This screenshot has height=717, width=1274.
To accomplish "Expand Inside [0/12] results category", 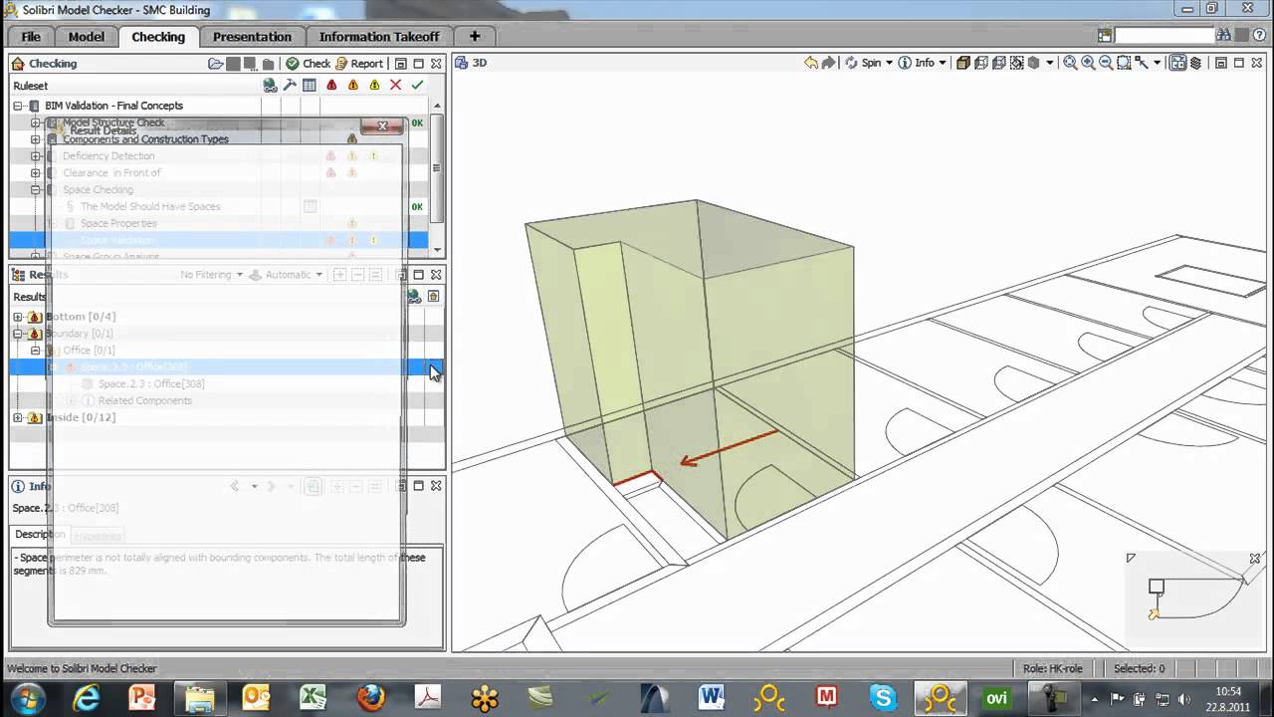I will [18, 417].
